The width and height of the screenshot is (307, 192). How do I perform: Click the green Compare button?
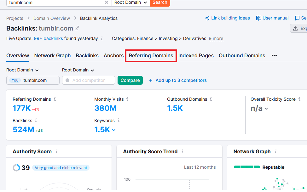(x=130, y=80)
